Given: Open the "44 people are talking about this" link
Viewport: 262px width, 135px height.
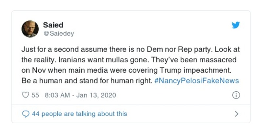Looking at the screenshot, I should click(x=79, y=114).
